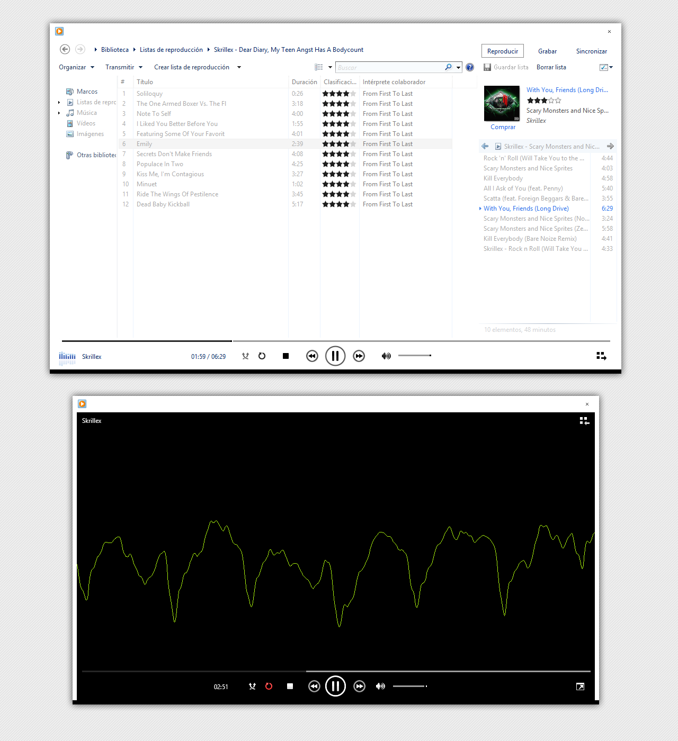678x741 pixels.
Task: Open the view options dropdown arrow
Action: point(330,67)
